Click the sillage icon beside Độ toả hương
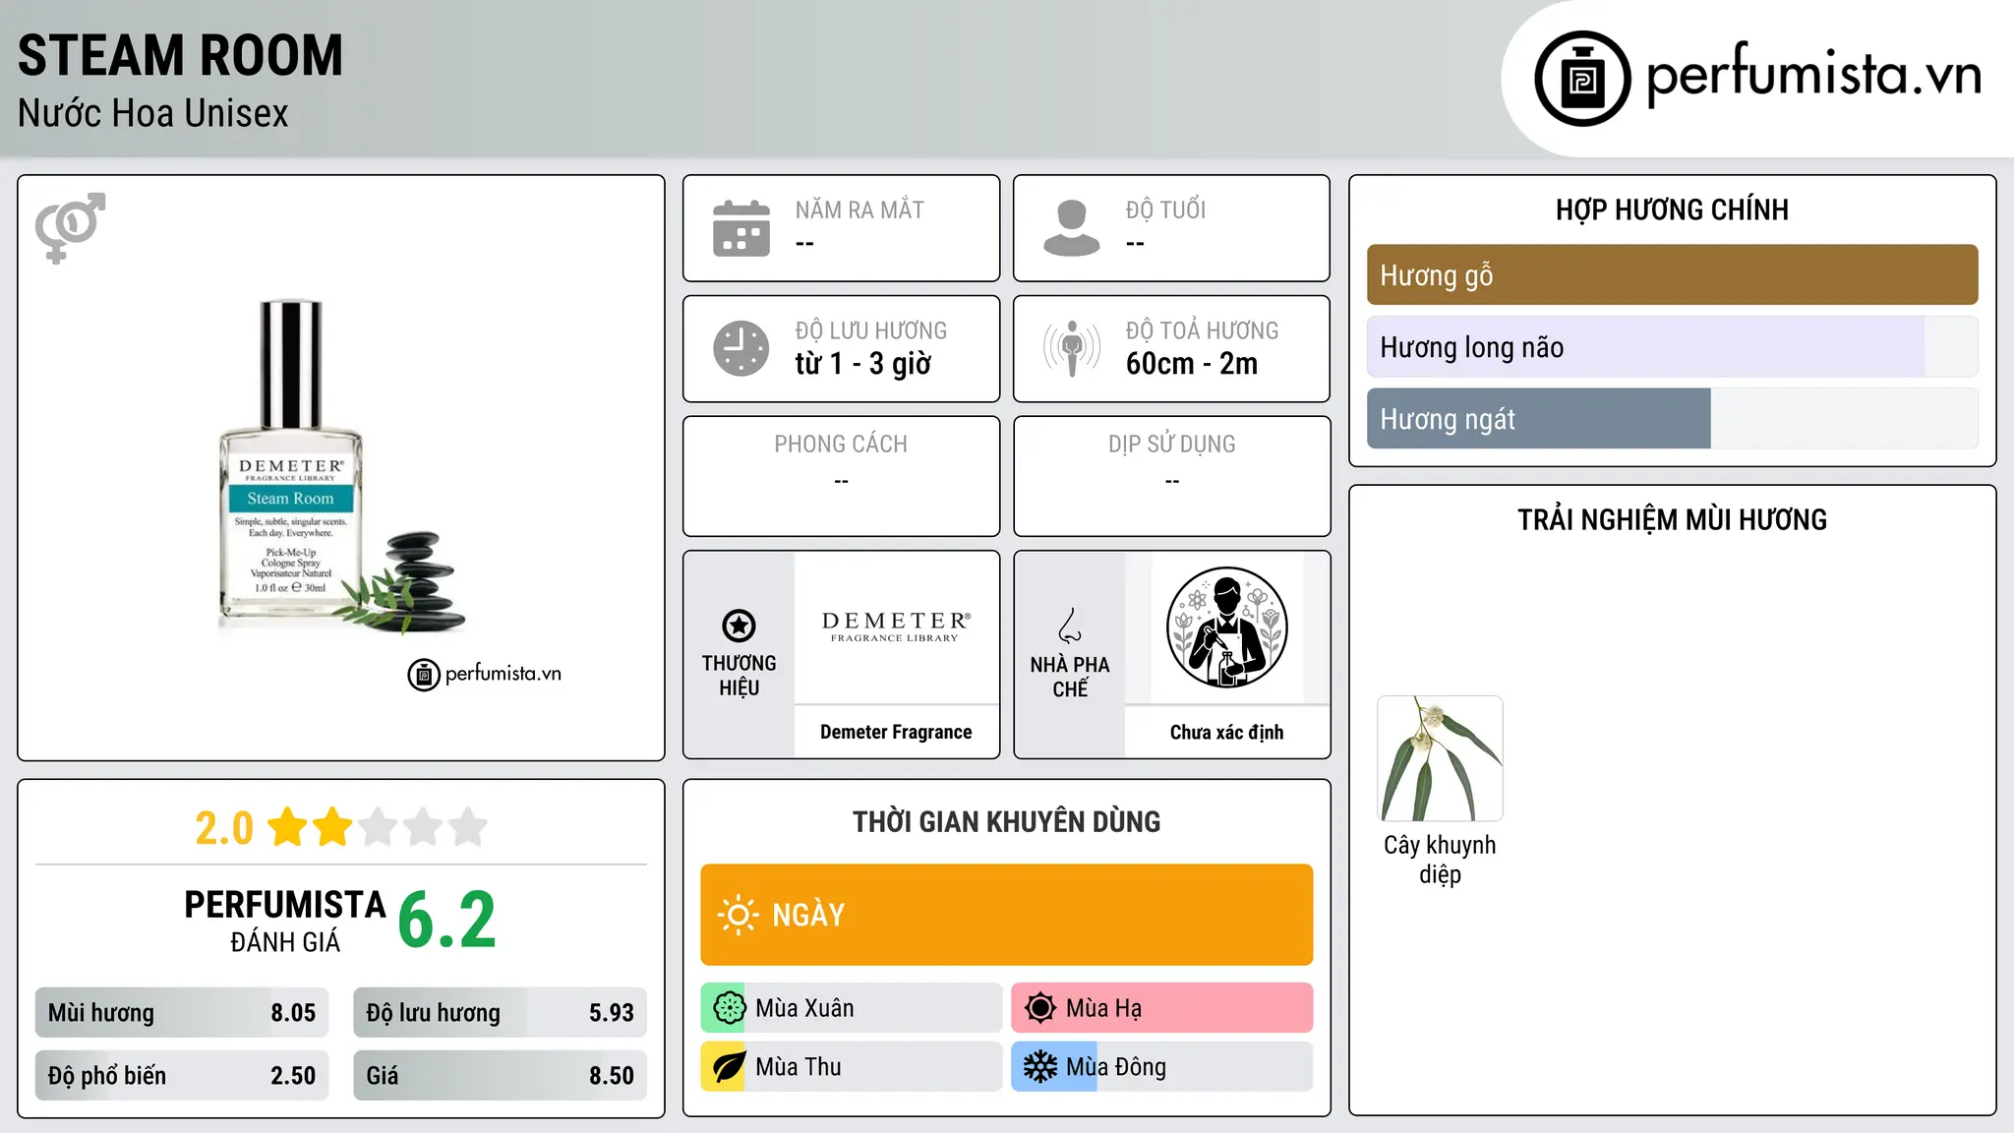The width and height of the screenshot is (2014, 1133). point(1072,348)
